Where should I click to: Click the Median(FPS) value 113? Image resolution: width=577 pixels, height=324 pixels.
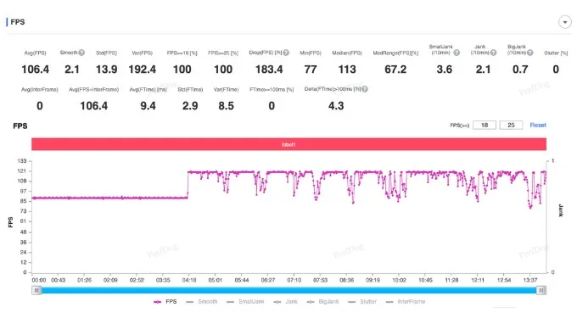click(x=347, y=70)
